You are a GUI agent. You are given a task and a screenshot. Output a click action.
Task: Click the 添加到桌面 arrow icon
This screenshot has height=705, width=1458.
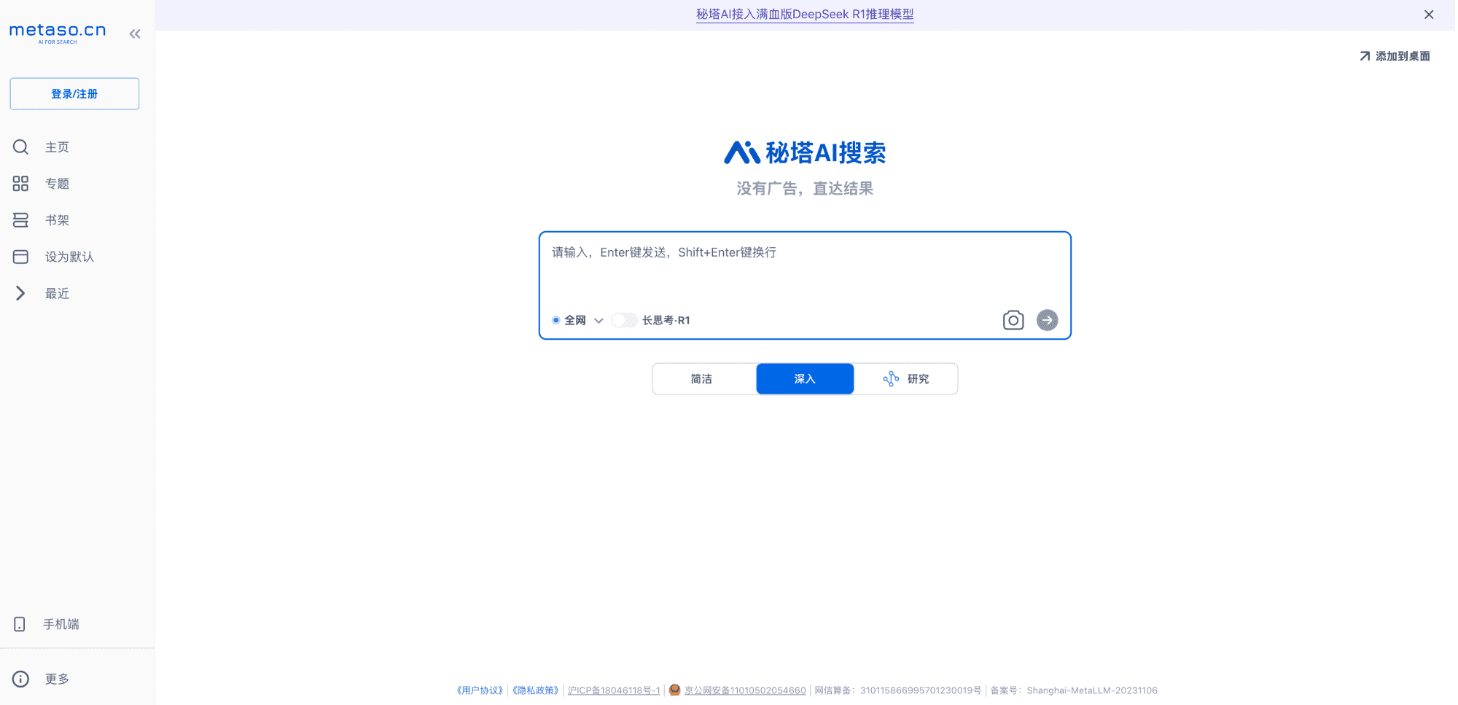1365,56
